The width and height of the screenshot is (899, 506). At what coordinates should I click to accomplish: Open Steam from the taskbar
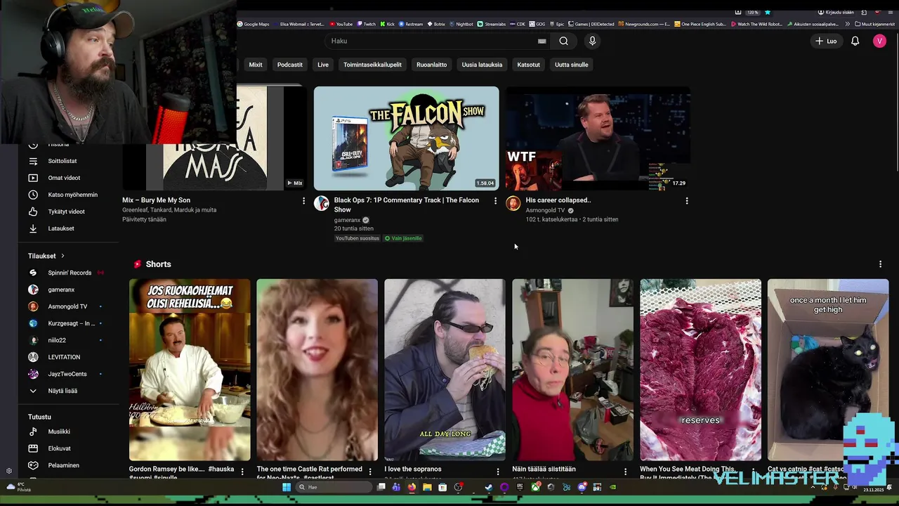[489, 487]
